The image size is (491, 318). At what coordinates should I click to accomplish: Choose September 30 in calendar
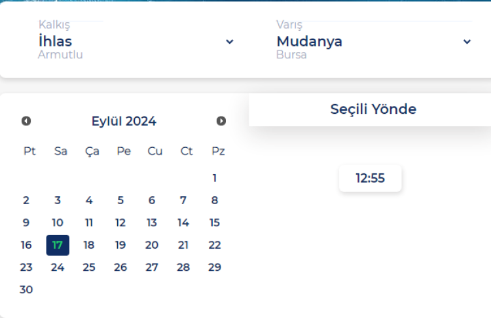(26, 290)
